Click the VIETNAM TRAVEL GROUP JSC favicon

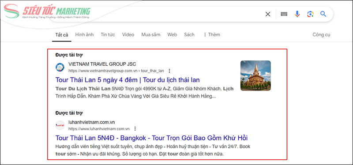coord(60,67)
